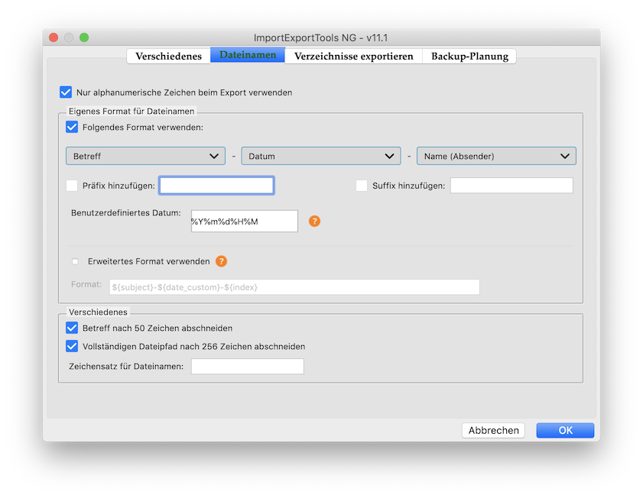Click the Zeichensatz für Dateinamen field

coord(247,366)
